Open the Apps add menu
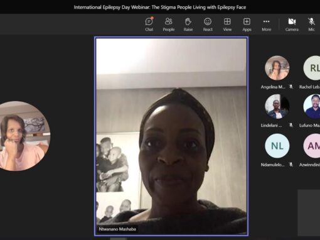 point(247,25)
